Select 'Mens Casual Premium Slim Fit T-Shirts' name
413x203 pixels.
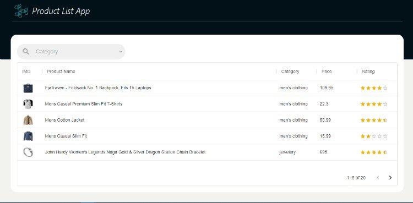pyautogui.click(x=84, y=104)
